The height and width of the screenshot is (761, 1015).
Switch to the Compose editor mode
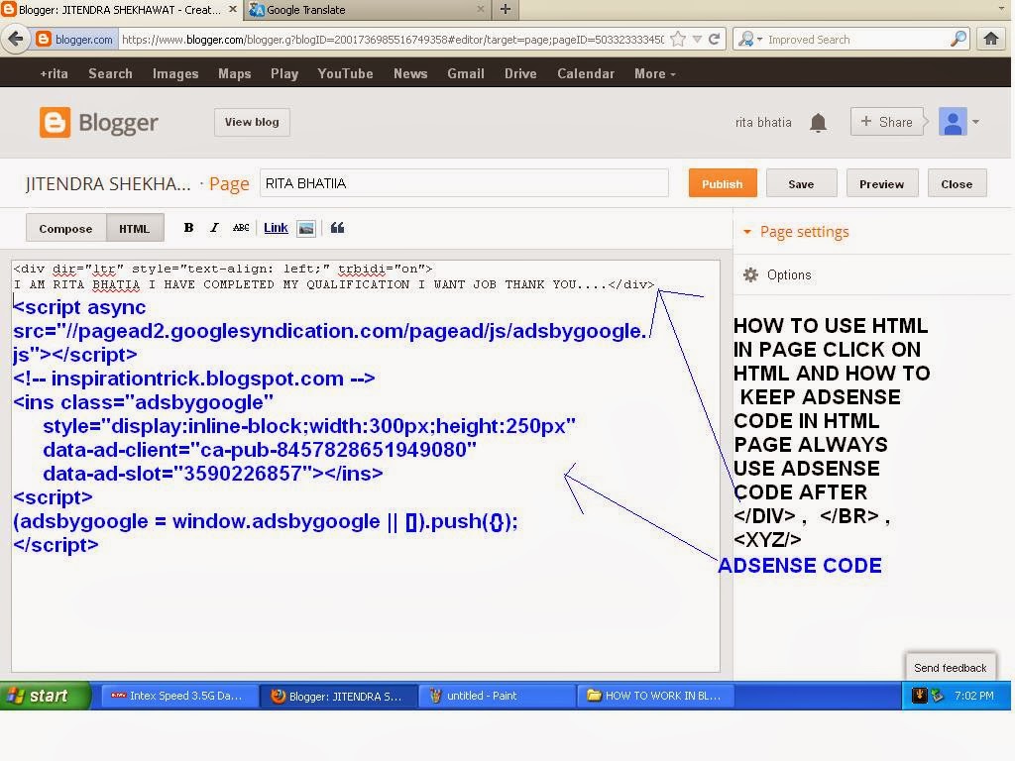(x=65, y=229)
